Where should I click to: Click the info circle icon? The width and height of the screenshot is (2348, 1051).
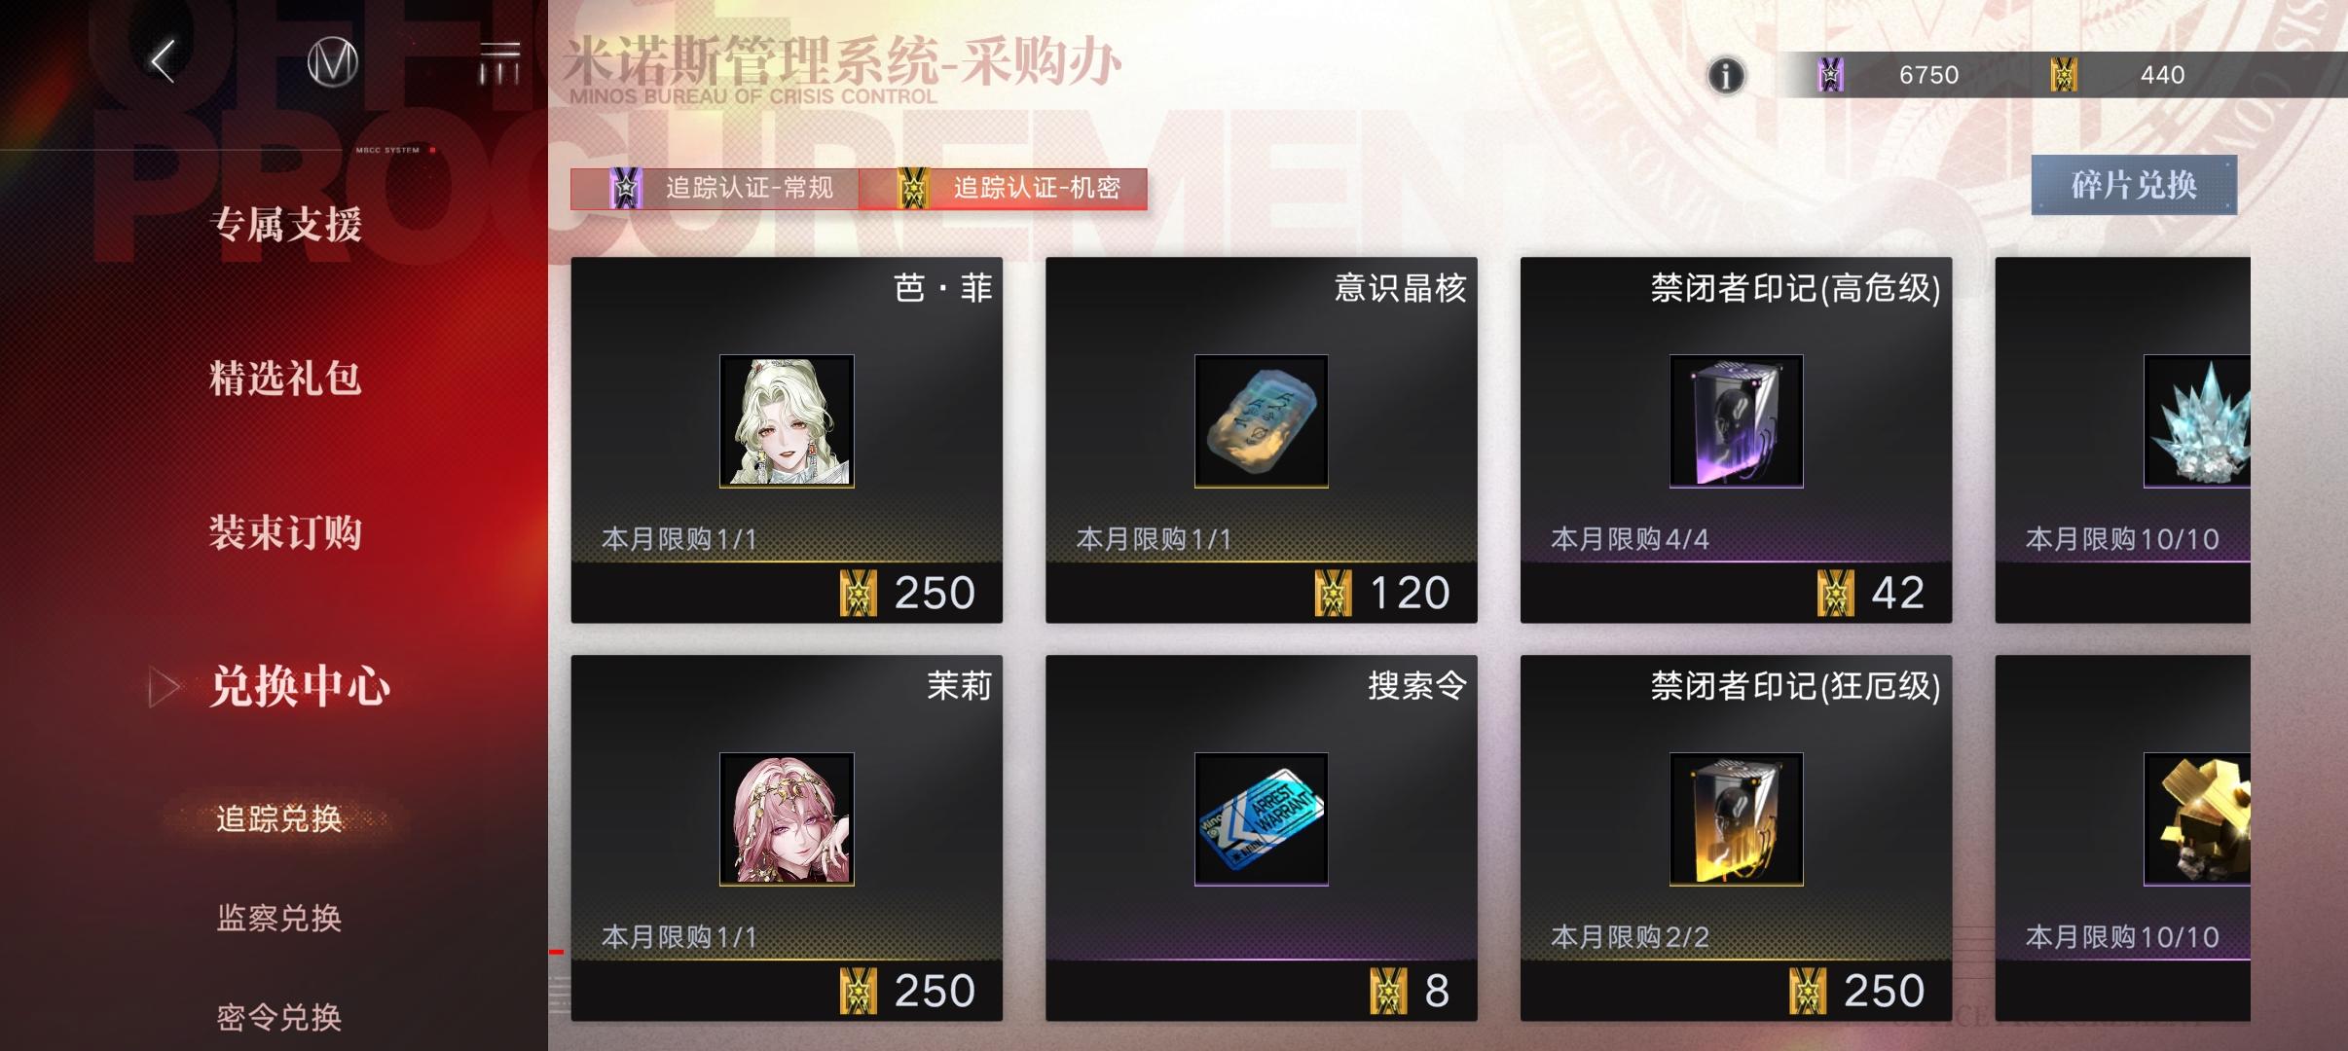click(x=1726, y=75)
